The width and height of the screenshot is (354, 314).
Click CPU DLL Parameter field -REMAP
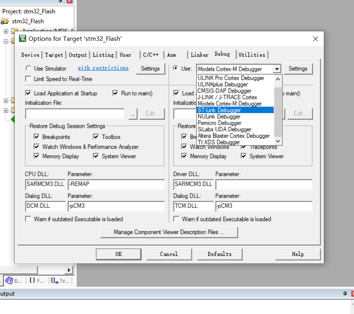pyautogui.click(x=116, y=184)
